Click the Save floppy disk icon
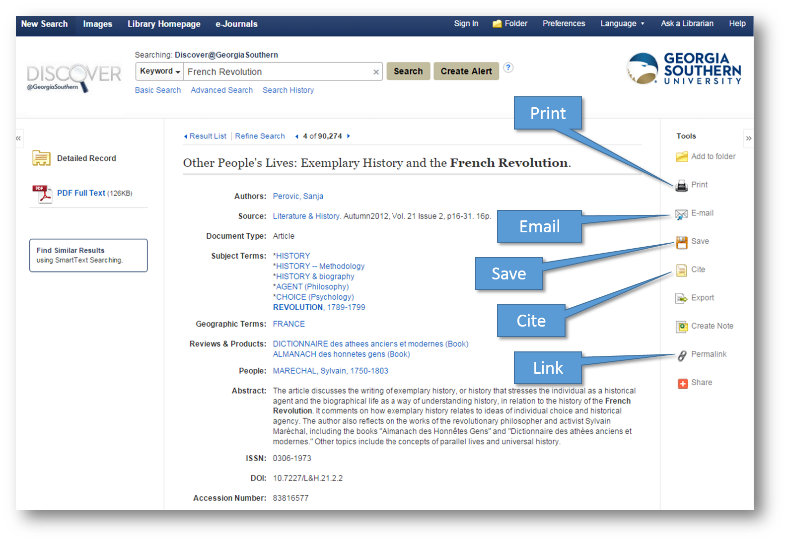 click(682, 242)
